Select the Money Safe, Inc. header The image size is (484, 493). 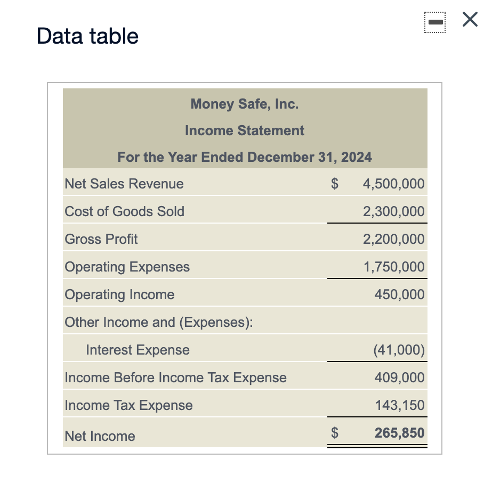pyautogui.click(x=245, y=104)
